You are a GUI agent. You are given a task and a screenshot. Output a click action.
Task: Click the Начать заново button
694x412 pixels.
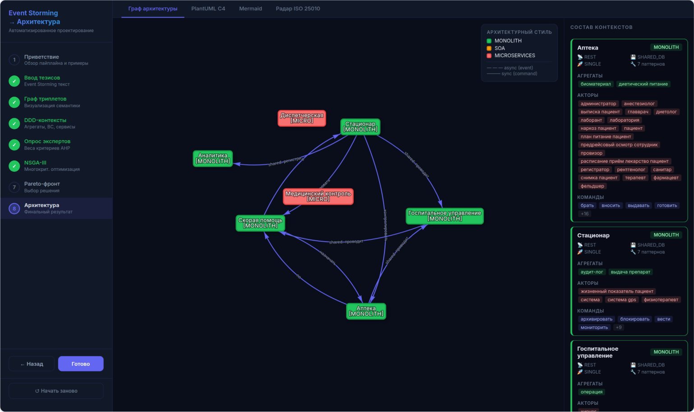[x=56, y=391]
